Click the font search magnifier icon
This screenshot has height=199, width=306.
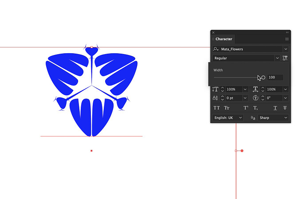tap(216, 49)
